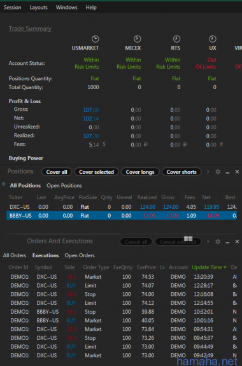Click the UX clock icon
242x366 pixels.
(x=212, y=39)
